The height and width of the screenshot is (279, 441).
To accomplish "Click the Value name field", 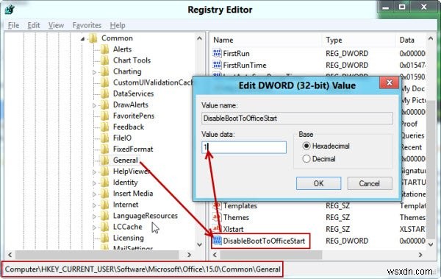I will (x=297, y=118).
